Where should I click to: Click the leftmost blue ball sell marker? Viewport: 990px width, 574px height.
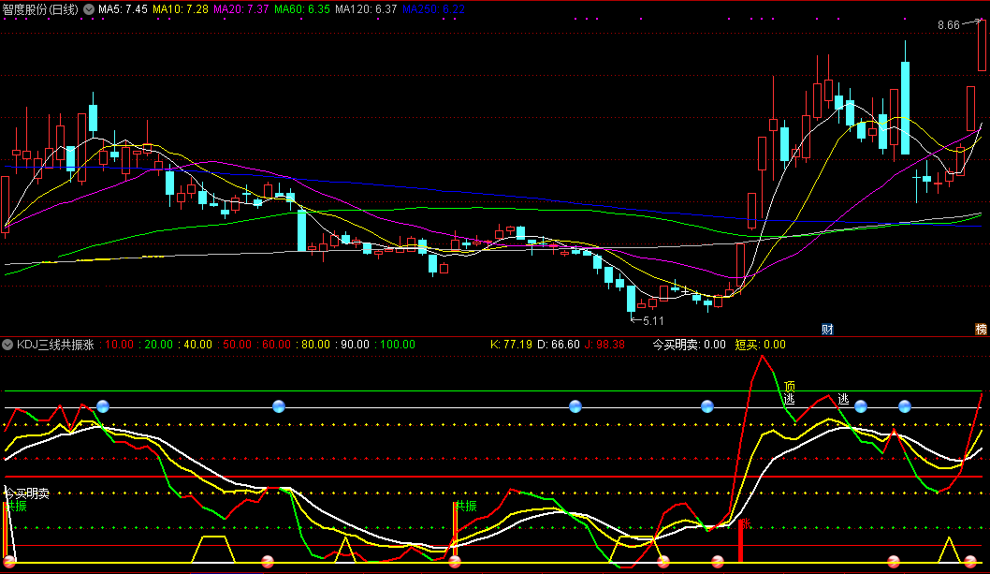pos(103,406)
